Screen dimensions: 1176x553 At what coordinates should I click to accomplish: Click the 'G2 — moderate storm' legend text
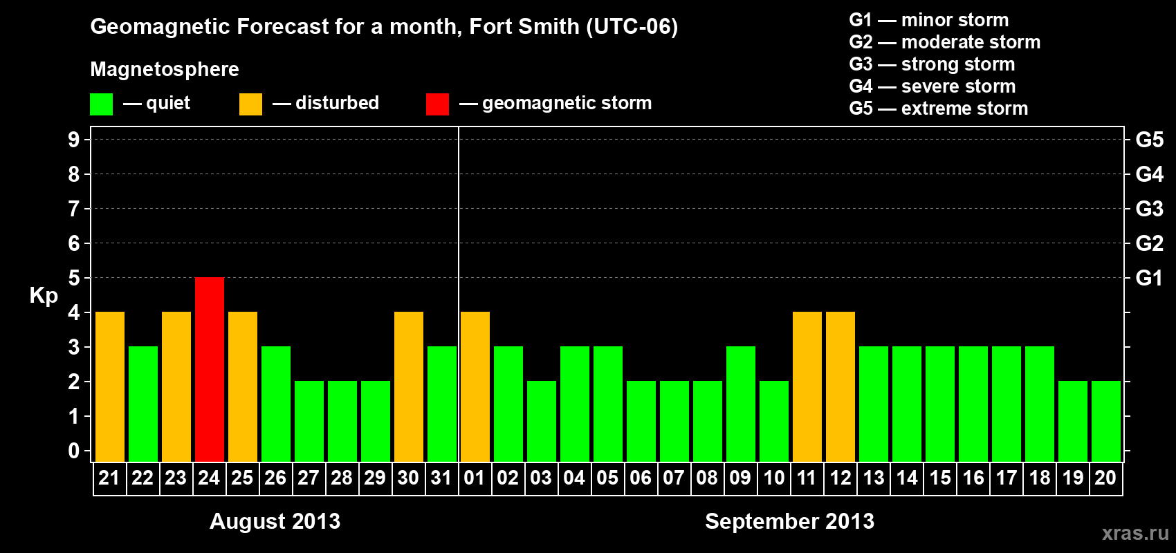click(944, 42)
